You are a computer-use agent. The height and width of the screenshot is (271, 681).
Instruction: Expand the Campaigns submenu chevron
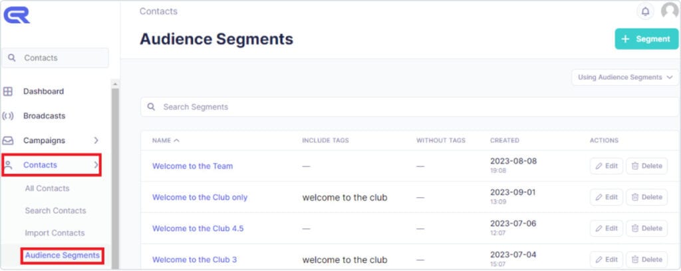(96, 140)
